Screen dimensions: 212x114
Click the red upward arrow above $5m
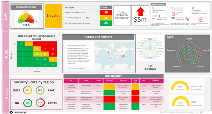pyautogui.click(x=140, y=11)
